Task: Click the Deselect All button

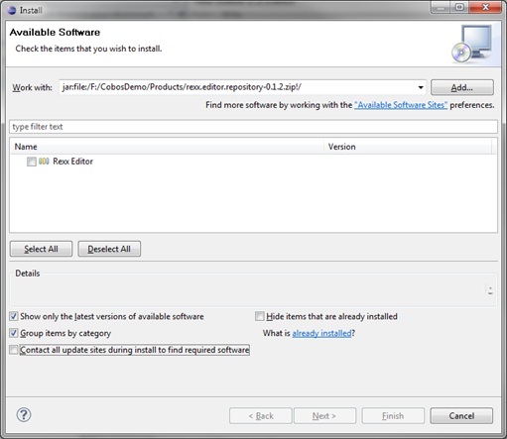Action: 109,249
